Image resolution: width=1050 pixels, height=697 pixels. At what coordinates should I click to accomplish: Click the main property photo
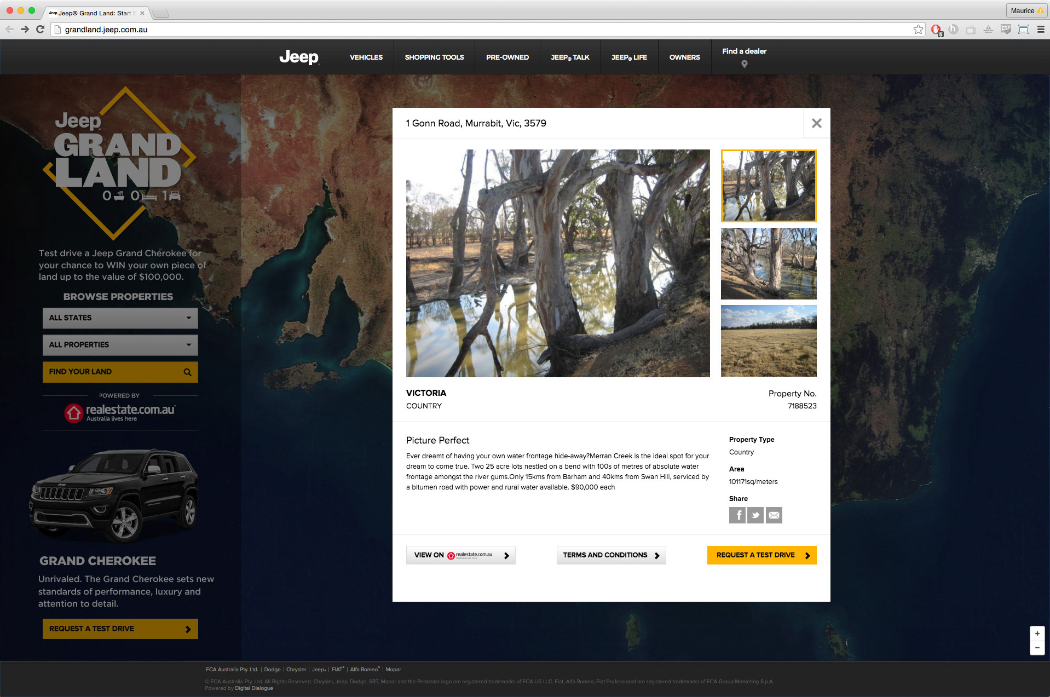[x=558, y=263]
